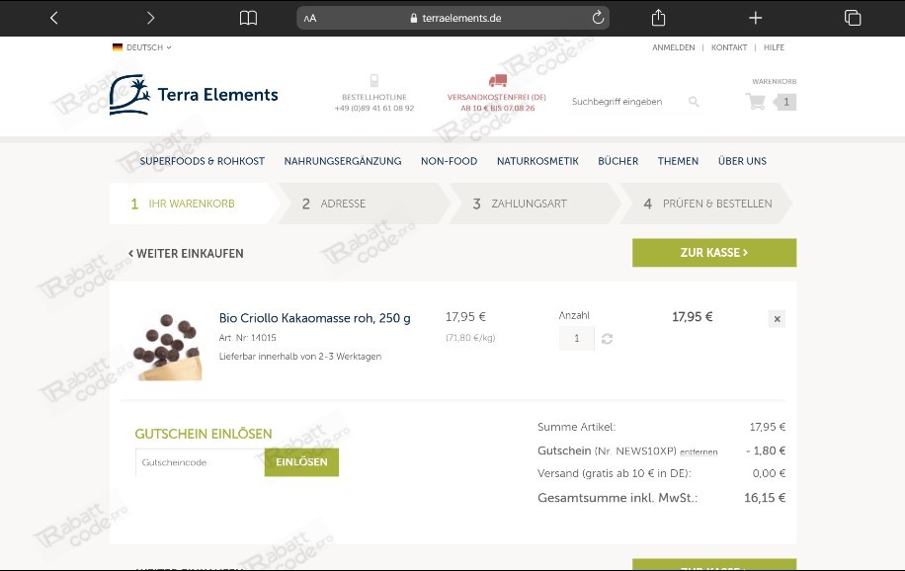Show all tabs overview icon
Image resolution: width=905 pixels, height=571 pixels.
coord(853,18)
